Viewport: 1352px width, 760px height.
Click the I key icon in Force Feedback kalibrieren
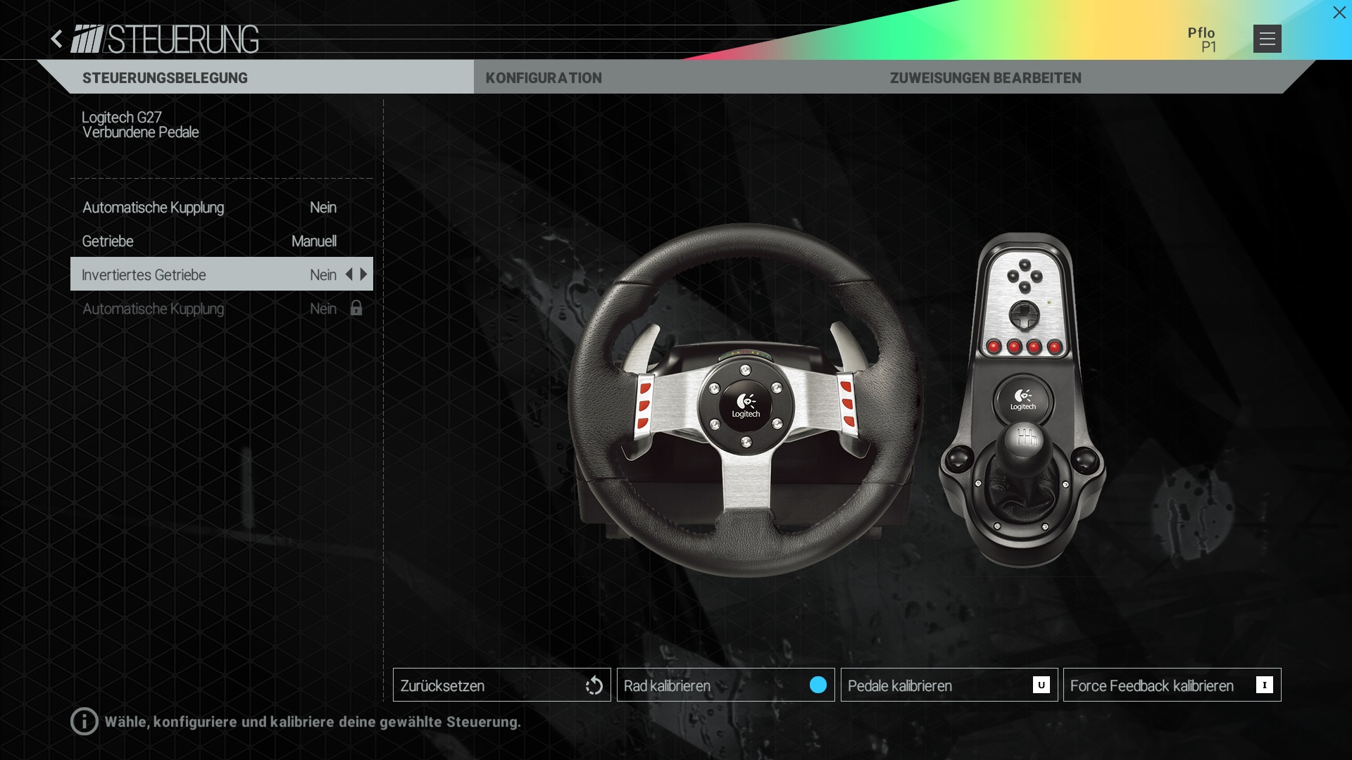(x=1264, y=685)
